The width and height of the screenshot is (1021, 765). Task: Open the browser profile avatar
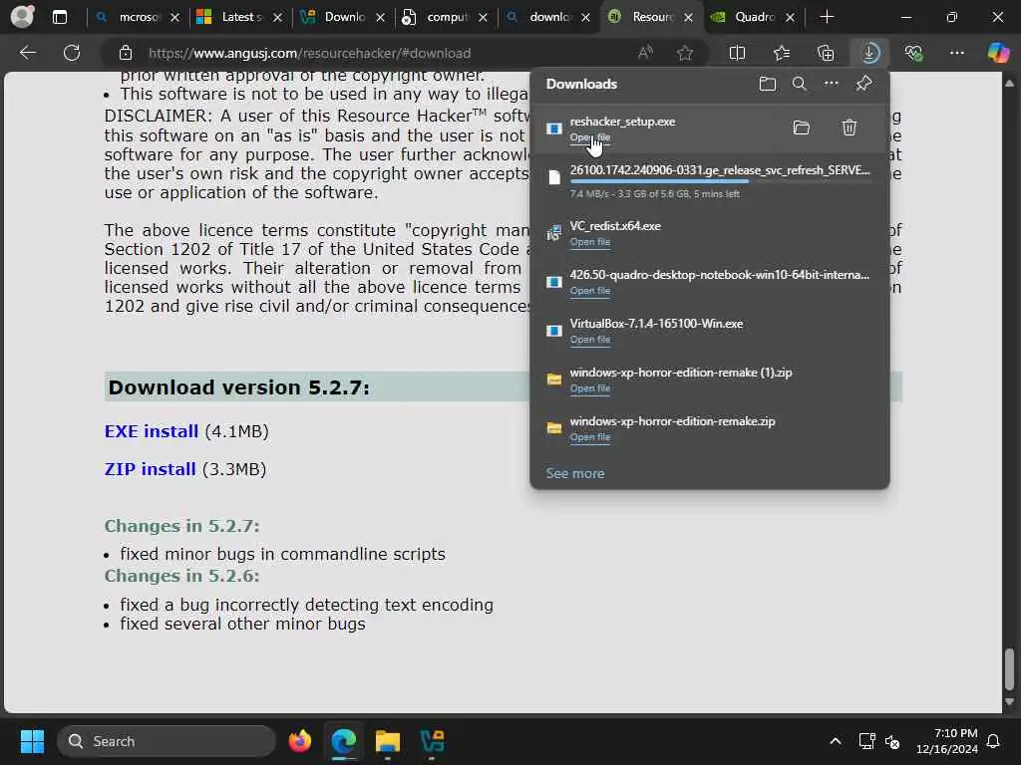22,17
